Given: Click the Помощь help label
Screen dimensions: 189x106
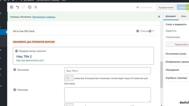Looking at the screenshot, I should [144, 31].
